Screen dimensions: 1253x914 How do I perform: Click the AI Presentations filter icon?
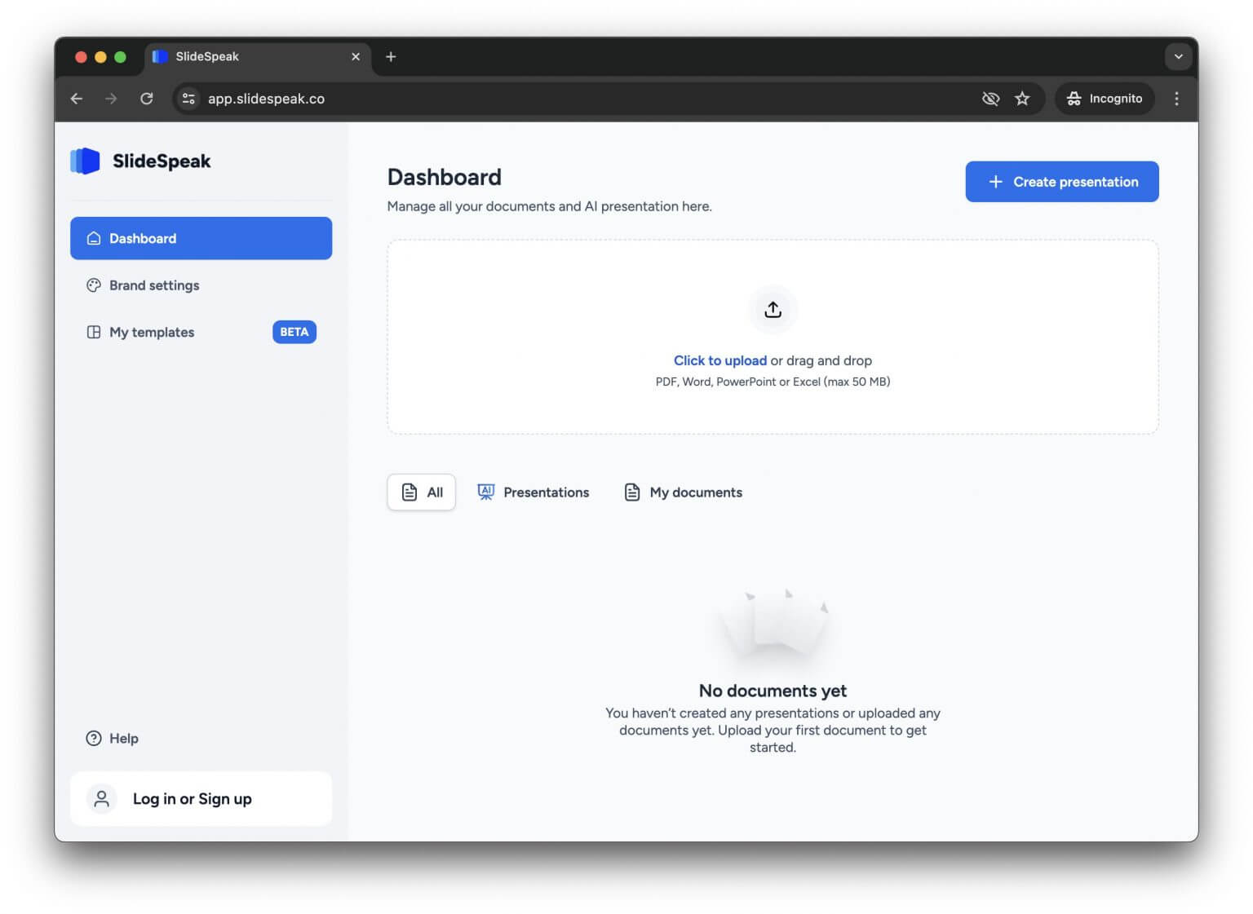coord(485,492)
